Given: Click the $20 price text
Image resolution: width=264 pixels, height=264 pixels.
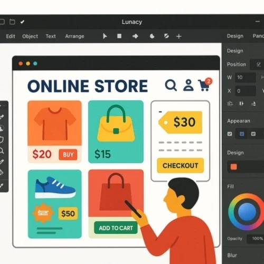Looking at the screenshot, I should point(42,154).
